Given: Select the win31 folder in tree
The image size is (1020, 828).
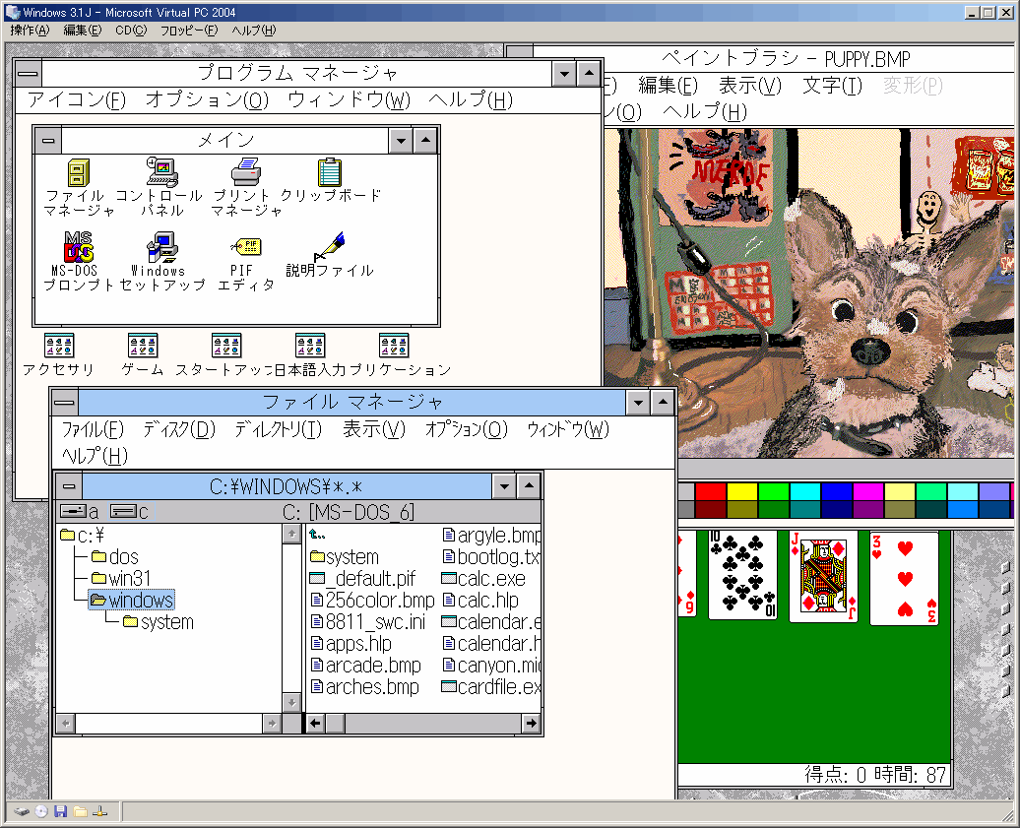Looking at the screenshot, I should tap(129, 579).
